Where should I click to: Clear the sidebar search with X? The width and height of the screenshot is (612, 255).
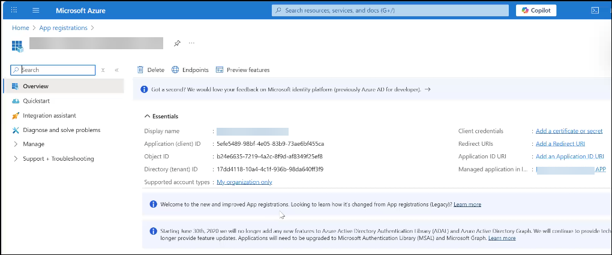pos(103,70)
